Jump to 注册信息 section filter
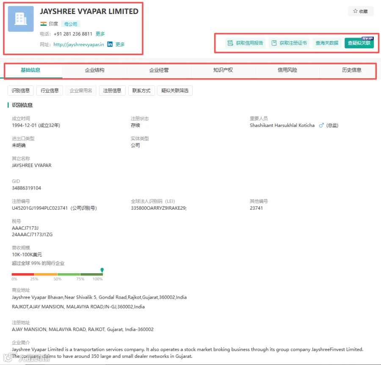Viewport: 381px width, 365px height. tap(112, 91)
